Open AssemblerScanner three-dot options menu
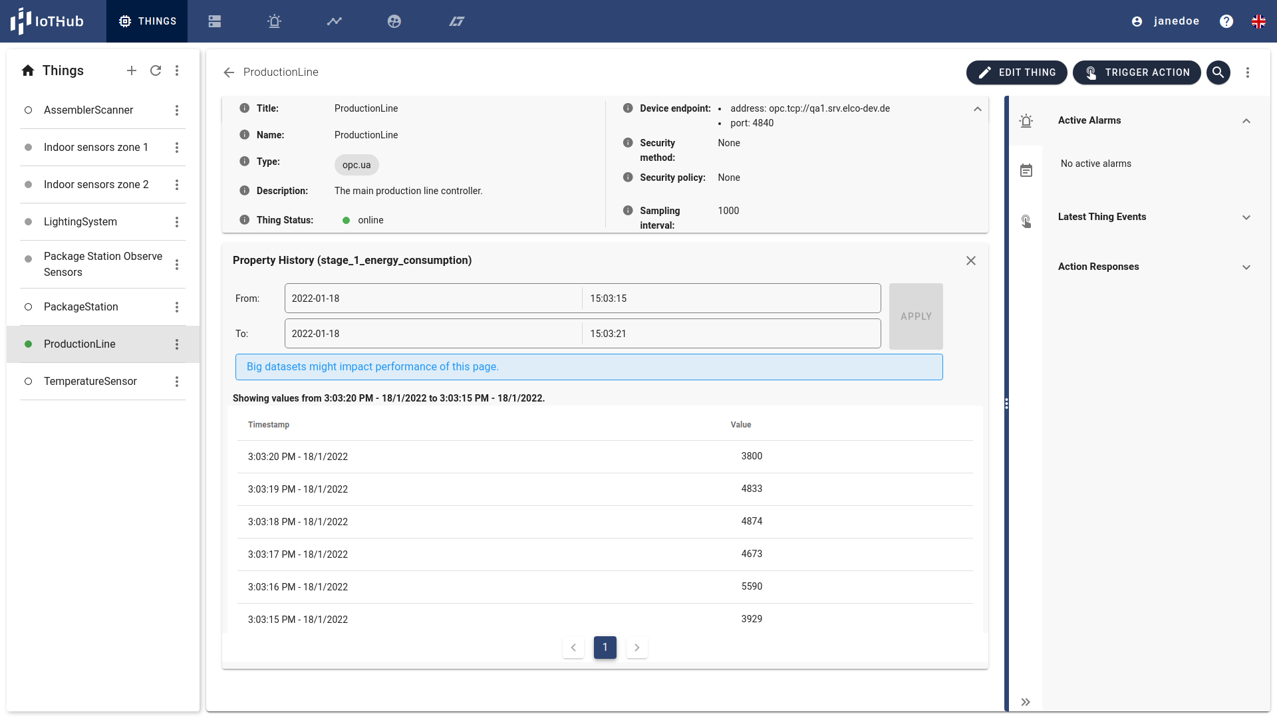Viewport: 1277px width, 718px height. point(177,110)
